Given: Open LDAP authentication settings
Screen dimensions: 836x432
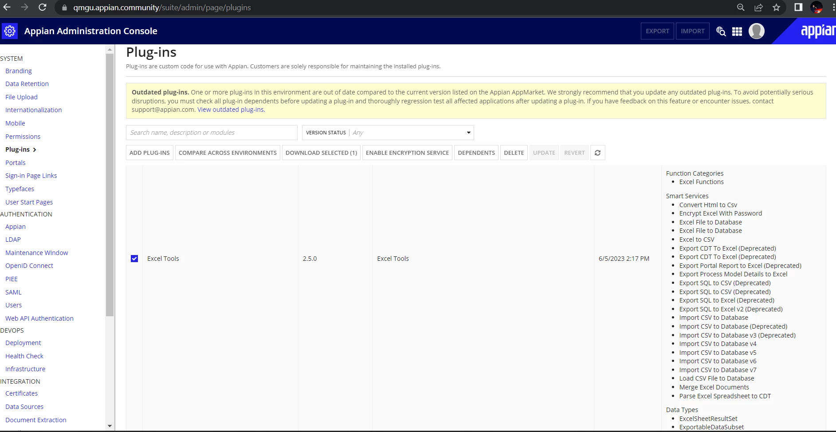Looking at the screenshot, I should tap(13, 240).
